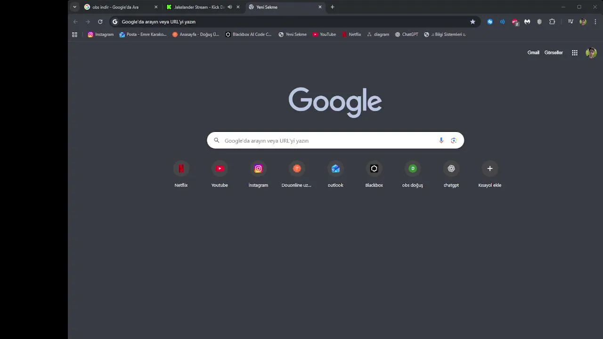Open the red extension with badge 2

point(515,22)
